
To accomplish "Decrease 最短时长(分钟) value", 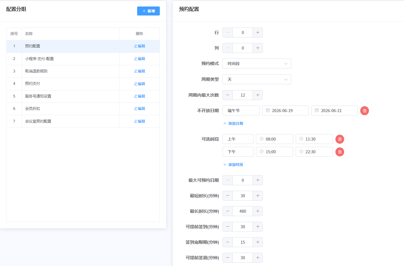I will pyautogui.click(x=228, y=196).
